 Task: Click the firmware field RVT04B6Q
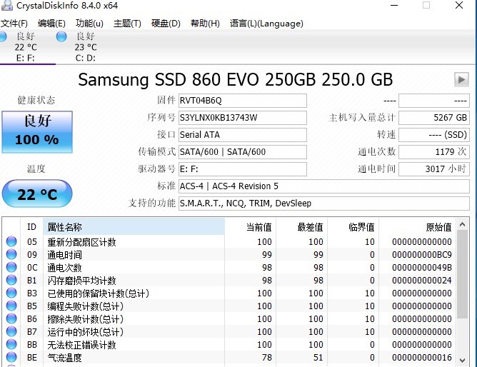[x=243, y=101]
